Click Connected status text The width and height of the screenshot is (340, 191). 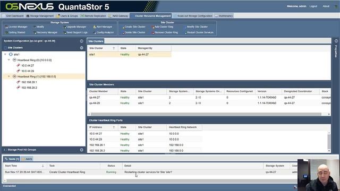(x=10, y=186)
